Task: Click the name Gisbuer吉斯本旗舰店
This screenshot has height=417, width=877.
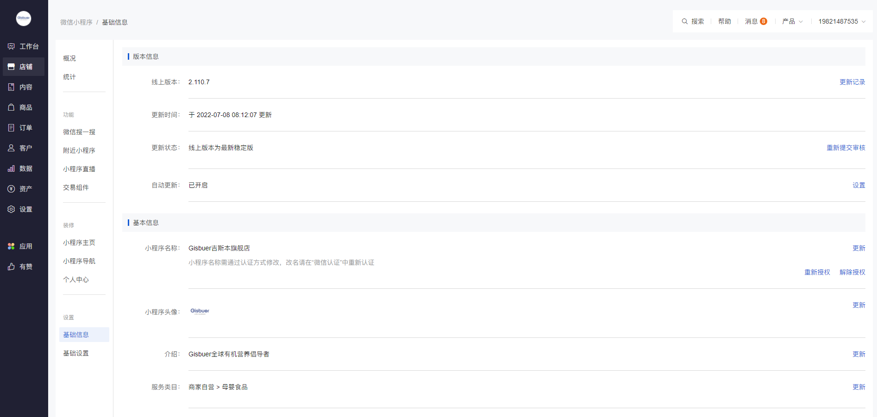Action: tap(219, 248)
